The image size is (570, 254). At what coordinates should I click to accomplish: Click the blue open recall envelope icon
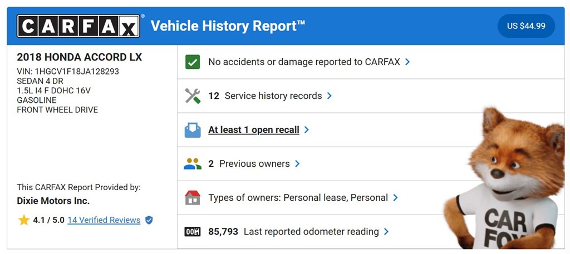pos(192,130)
